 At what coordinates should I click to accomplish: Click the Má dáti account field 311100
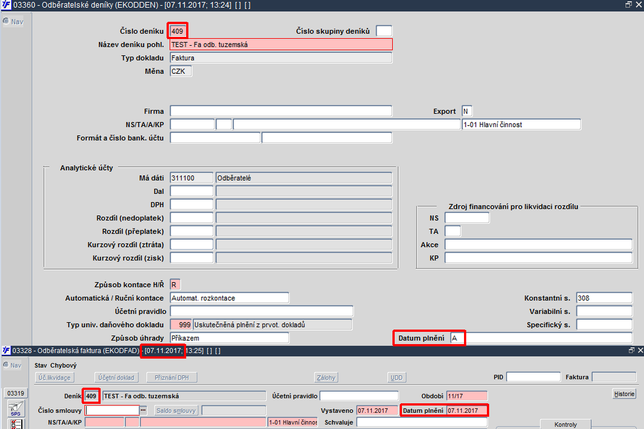click(191, 178)
